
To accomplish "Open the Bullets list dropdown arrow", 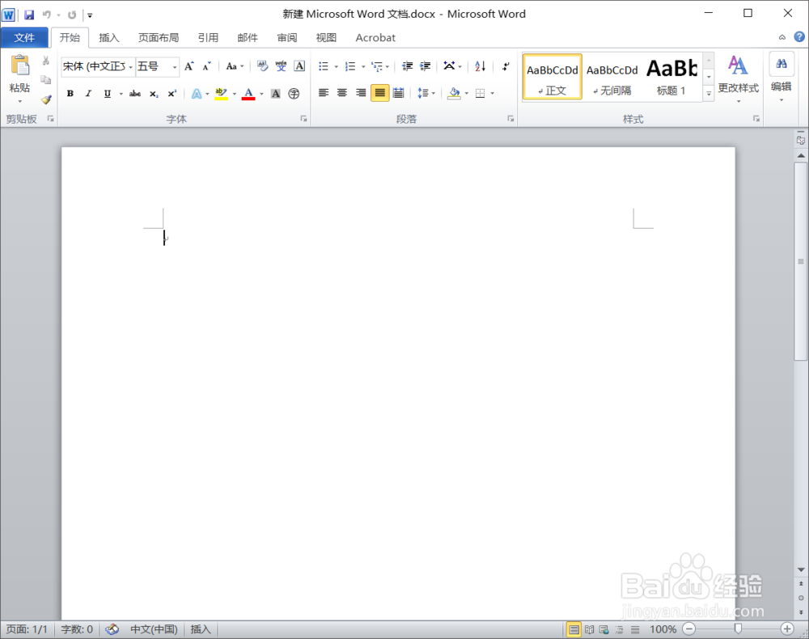I will [337, 66].
